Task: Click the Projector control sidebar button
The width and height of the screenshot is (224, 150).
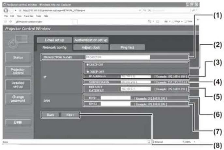Action: tap(18, 71)
